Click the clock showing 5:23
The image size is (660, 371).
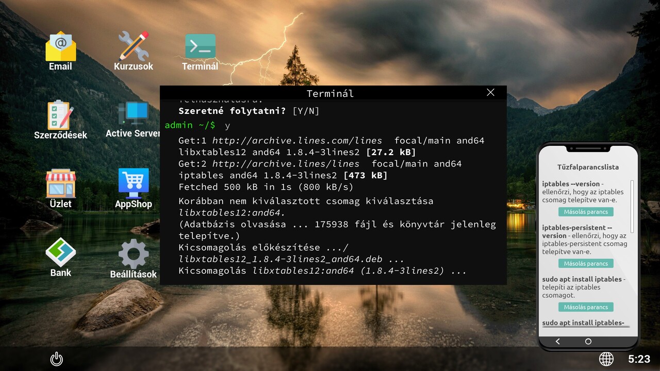pos(639,359)
